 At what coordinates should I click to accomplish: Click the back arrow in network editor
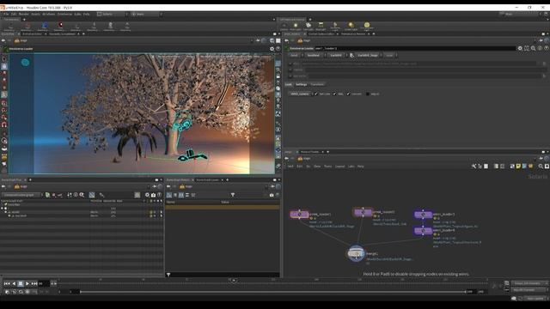286,158
